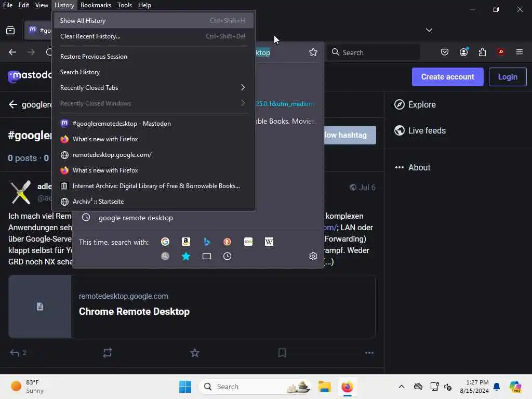
Task: Expand Recently Closed Tabs submenu
Action: pos(153,88)
